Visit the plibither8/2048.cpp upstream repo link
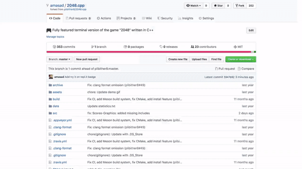The image size is (302, 169). point(75,9)
